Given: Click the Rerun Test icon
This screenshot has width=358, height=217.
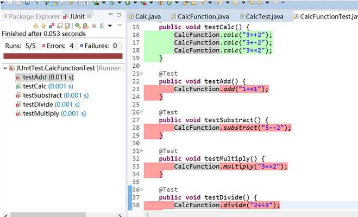Looking at the screenshot, I should click(78, 25).
